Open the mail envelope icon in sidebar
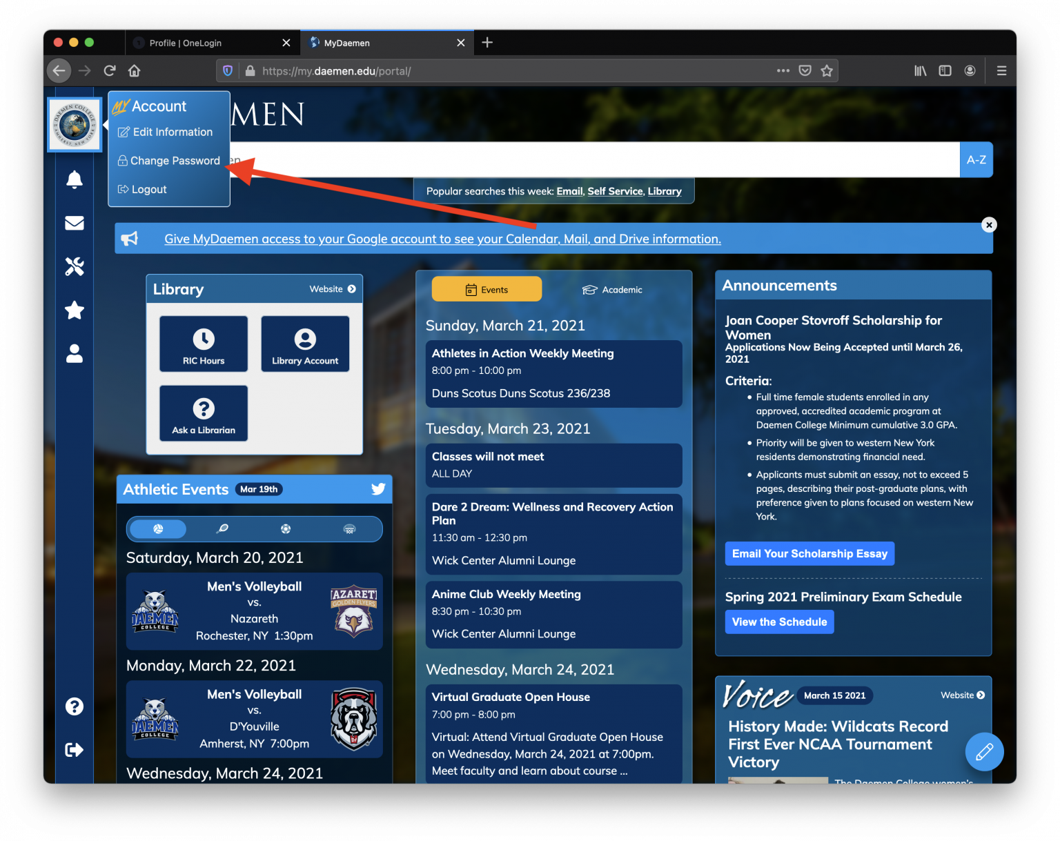1060x841 pixels. (x=75, y=223)
